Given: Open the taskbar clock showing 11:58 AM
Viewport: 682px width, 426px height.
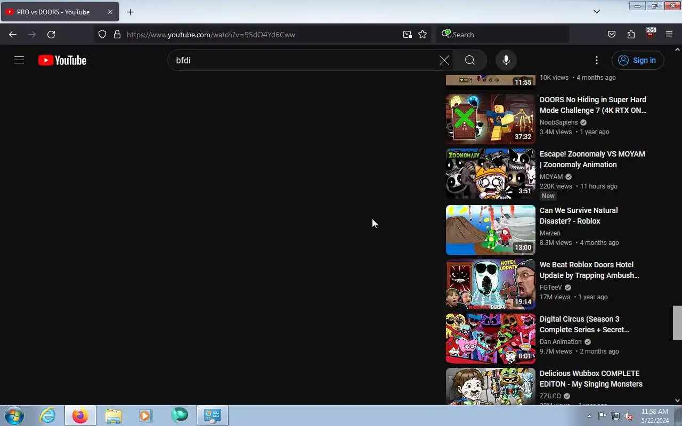Looking at the screenshot, I should pos(655,416).
